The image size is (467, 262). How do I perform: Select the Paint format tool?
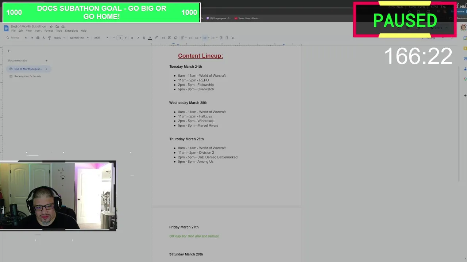coord(49,38)
